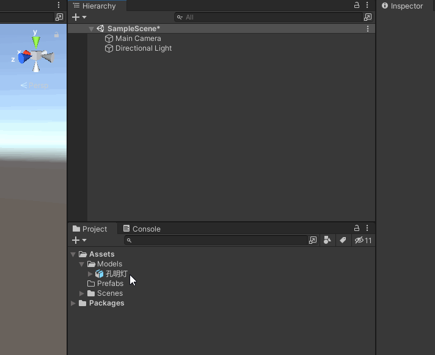Viewport: 435px width, 355px height.
Task: Click the cube icon beside Directional Light
Action: [x=109, y=48]
